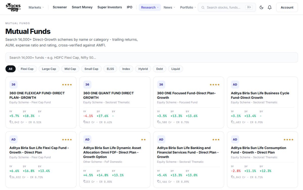Click -4.1% 1Y return on QUANT fund
This screenshot has height=190, width=303.
(88, 116)
